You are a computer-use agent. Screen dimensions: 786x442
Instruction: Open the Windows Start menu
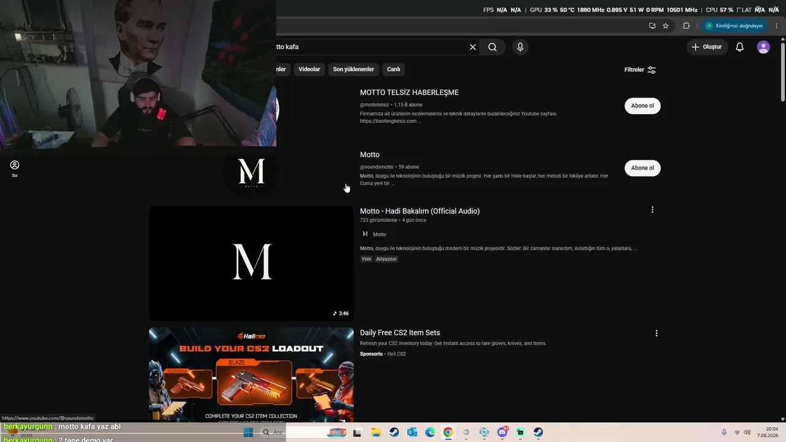[x=248, y=432]
